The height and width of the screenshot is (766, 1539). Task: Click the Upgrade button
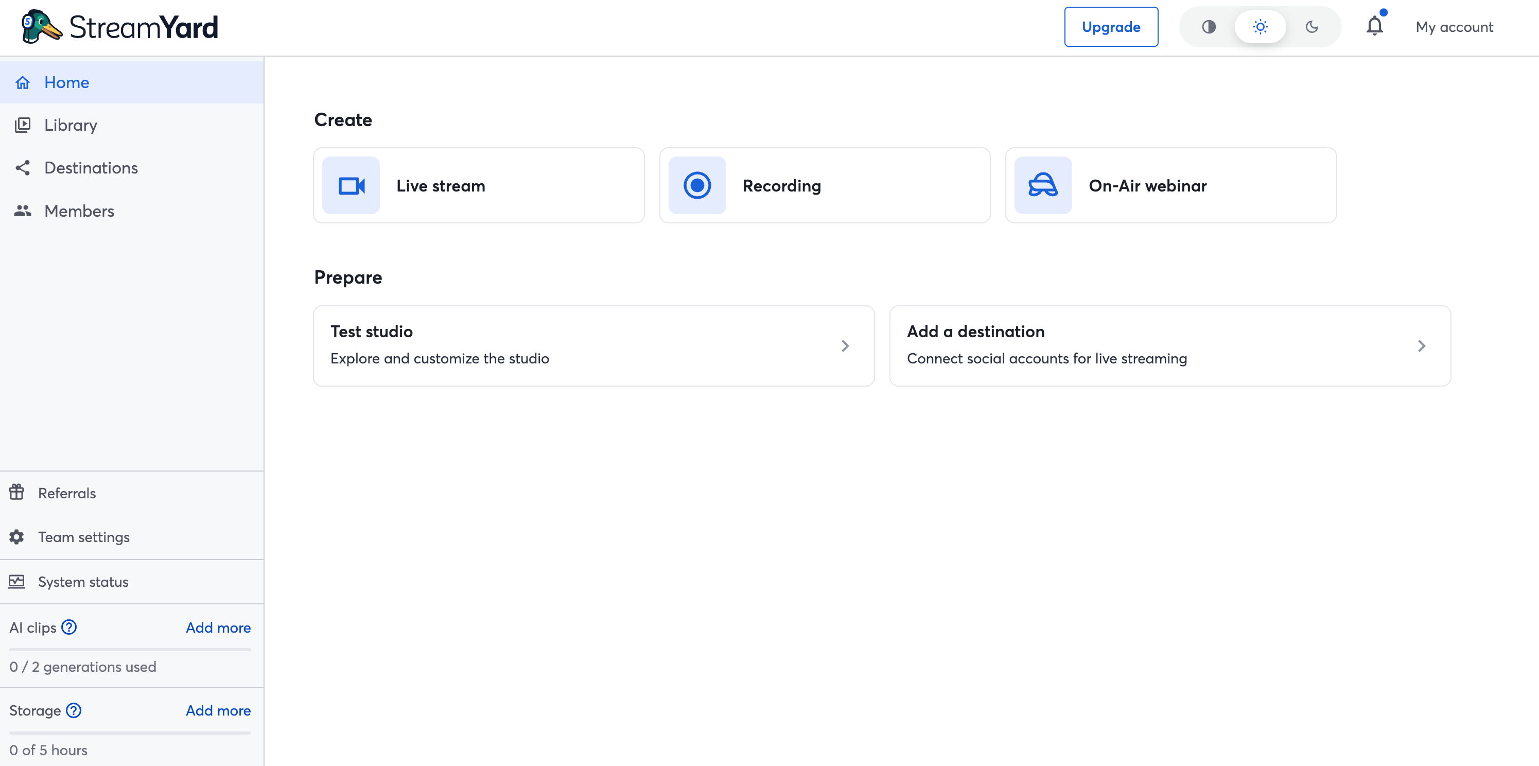(x=1111, y=27)
